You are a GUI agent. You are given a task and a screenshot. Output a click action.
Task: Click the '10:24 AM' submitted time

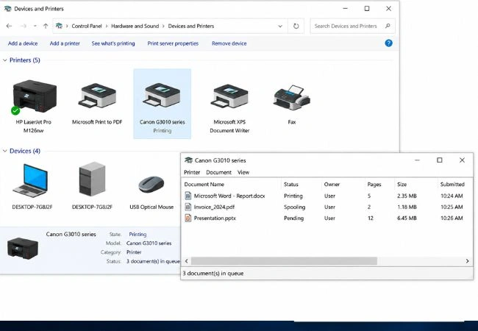[x=452, y=196]
